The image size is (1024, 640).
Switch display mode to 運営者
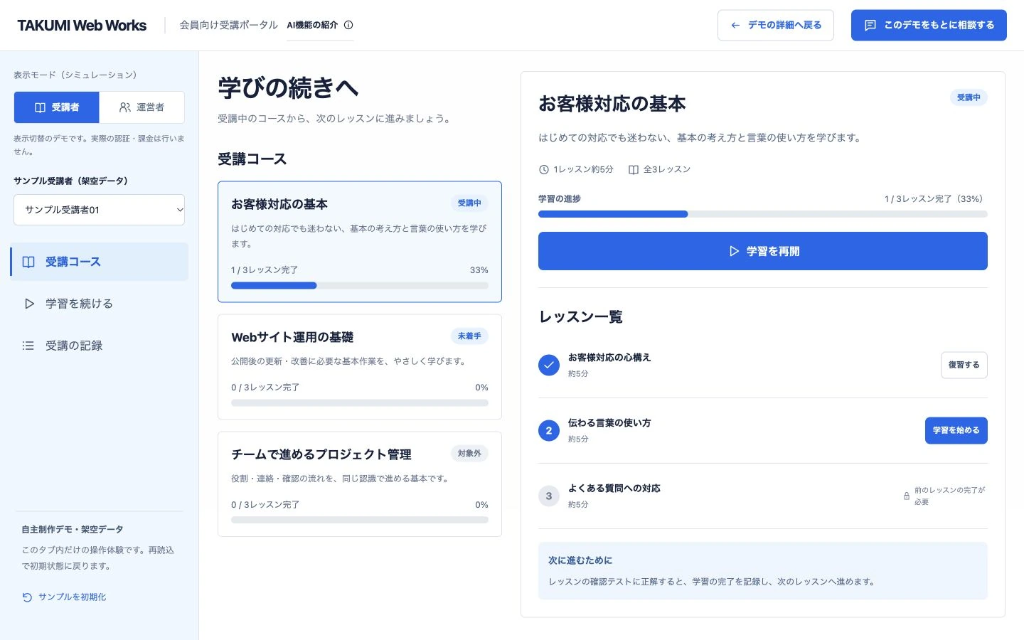tap(142, 107)
